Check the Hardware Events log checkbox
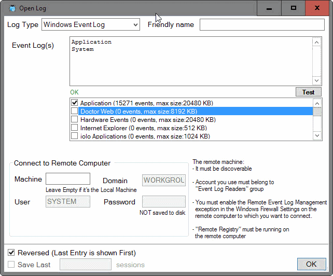Screen dimensions: 333x276 74,119
